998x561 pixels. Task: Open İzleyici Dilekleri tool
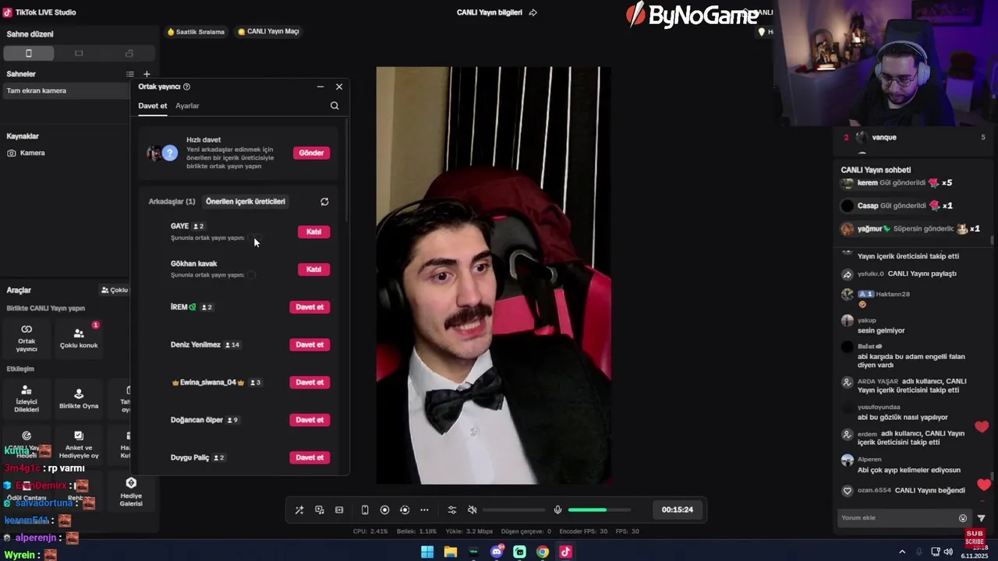[27, 400]
